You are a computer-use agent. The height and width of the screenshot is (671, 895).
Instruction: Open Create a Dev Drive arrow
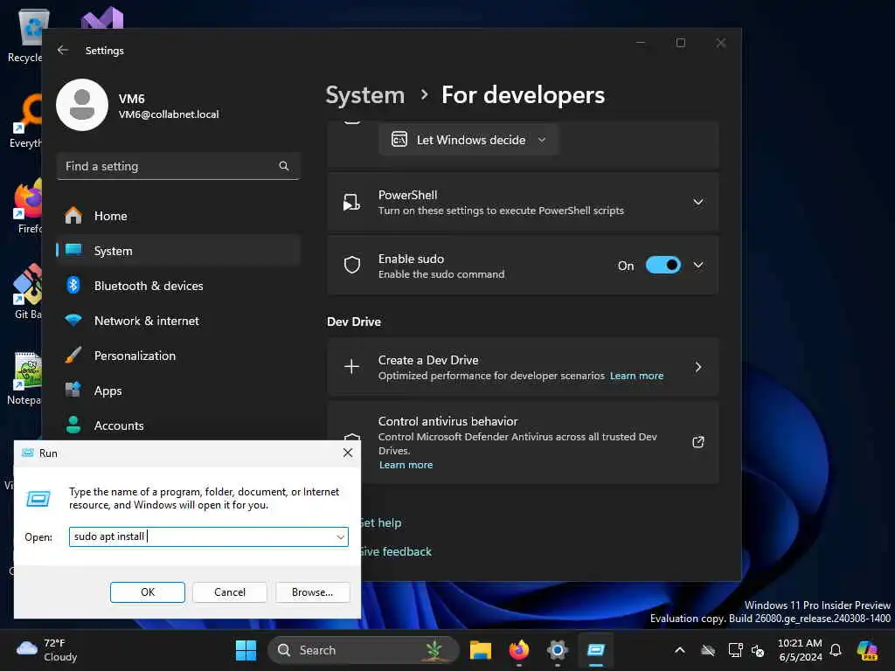[698, 367]
